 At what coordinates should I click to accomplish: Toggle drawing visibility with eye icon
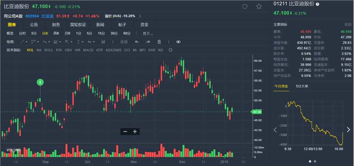click(178, 42)
